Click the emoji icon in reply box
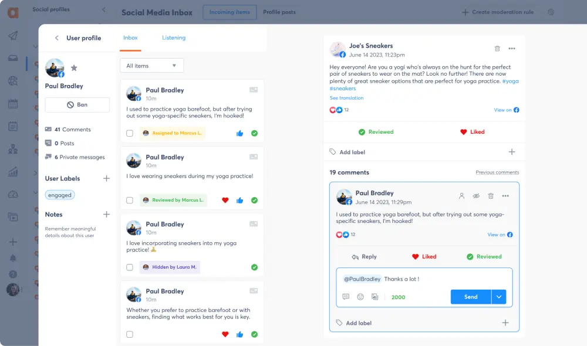Viewport: 587px width, 346px height. (360, 297)
